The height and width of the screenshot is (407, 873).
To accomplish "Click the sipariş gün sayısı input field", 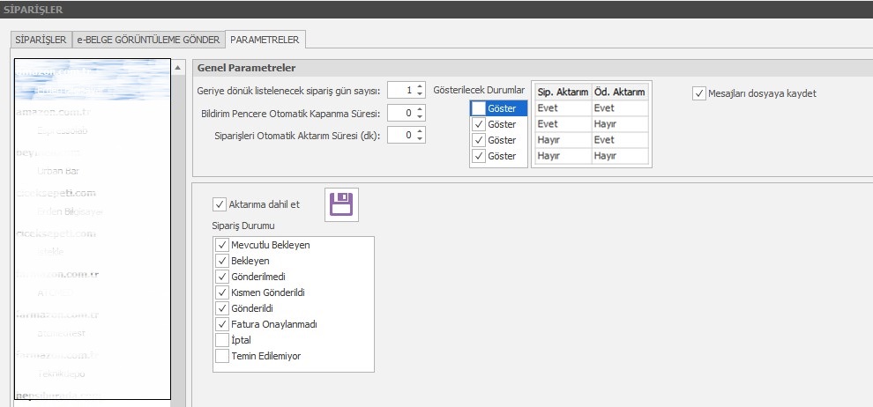I will [400, 89].
